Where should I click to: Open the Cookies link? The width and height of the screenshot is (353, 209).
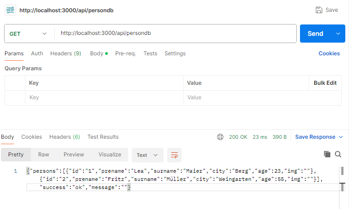329,53
